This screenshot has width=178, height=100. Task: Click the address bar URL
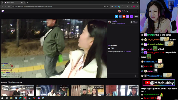(x=33, y=7)
